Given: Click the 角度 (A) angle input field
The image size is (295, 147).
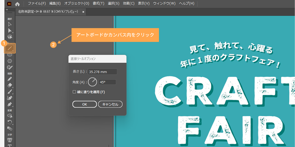Looking at the screenshot, I should (107, 82).
